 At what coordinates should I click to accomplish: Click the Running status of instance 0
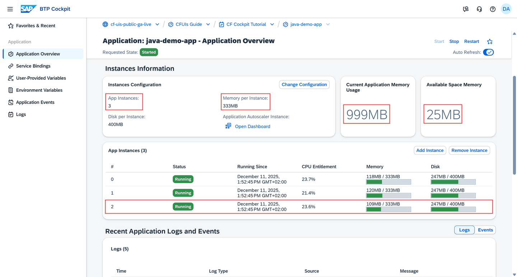coord(183,179)
